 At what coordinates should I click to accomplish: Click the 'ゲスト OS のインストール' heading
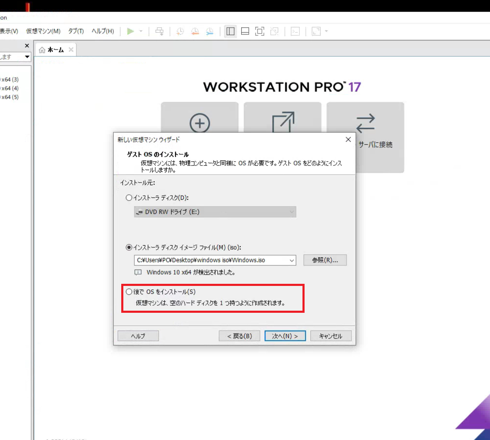pos(158,155)
